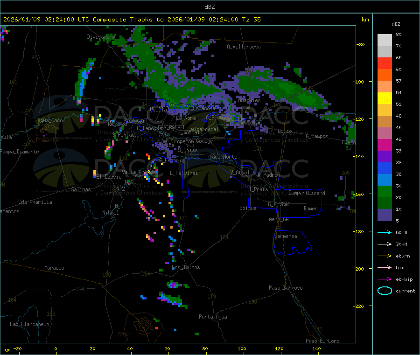Select the orange 60 dBZ color swatch

(x=385, y=75)
